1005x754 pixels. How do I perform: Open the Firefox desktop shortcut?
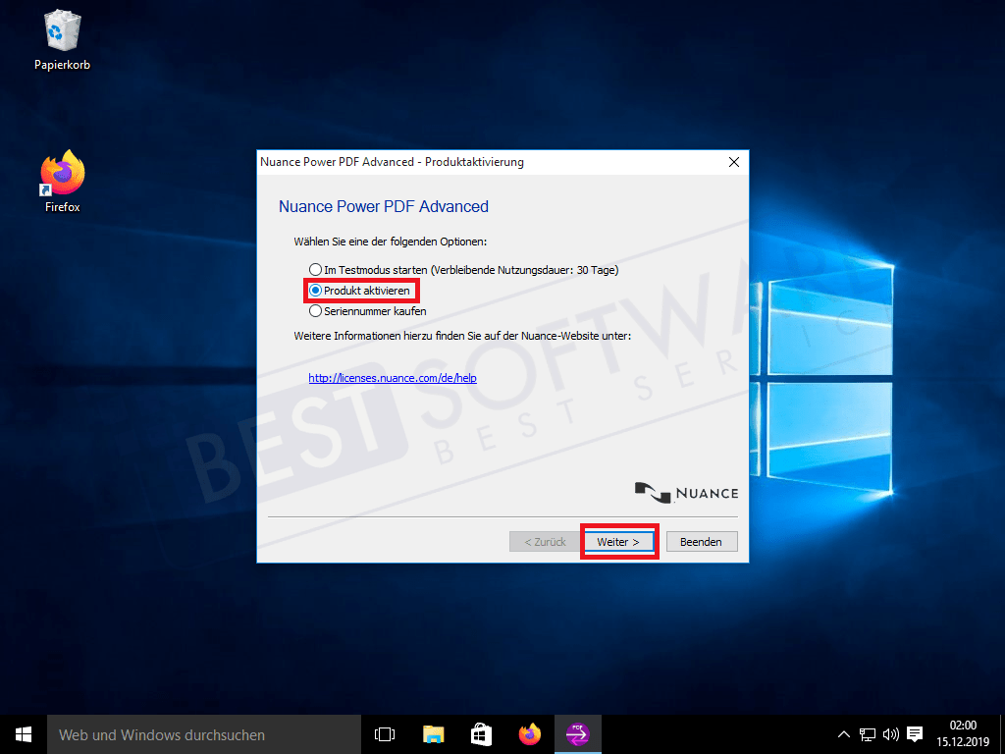(x=62, y=177)
